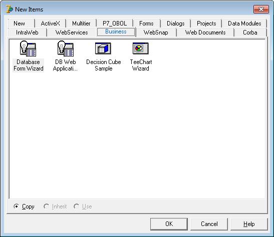Open the ActiveX tab

[x=50, y=23]
